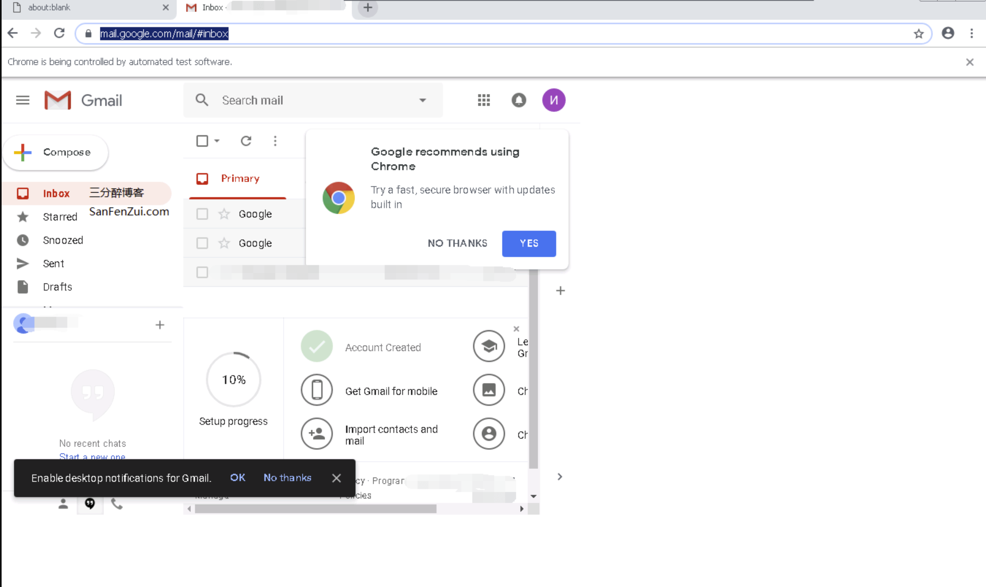Click the Get Gmail for mobile phone icon
This screenshot has width=986, height=587.
(317, 390)
